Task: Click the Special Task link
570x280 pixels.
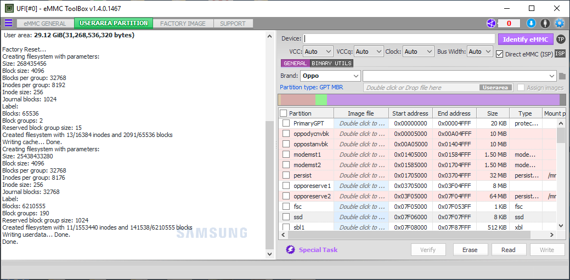Action: 318,250
